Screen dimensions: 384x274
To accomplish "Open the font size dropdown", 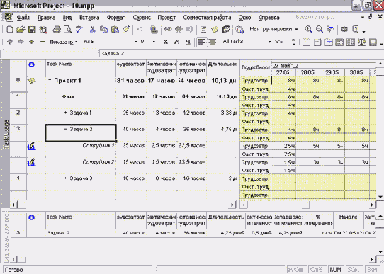I will (154, 42).
